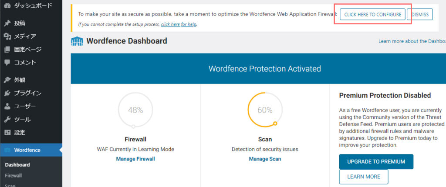The width and height of the screenshot is (446, 187).
Task: Click the Wordfence logo beside the Dashboard heading
Action: tap(77, 41)
